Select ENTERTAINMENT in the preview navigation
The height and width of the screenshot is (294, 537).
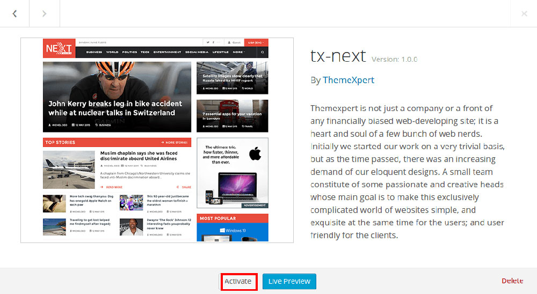(x=167, y=52)
